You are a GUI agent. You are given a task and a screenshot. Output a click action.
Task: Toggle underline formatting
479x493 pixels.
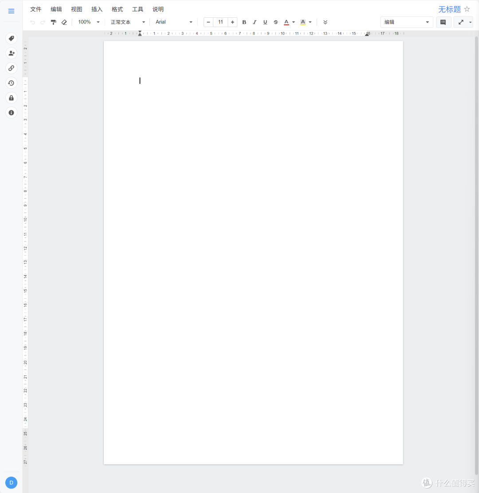(265, 22)
